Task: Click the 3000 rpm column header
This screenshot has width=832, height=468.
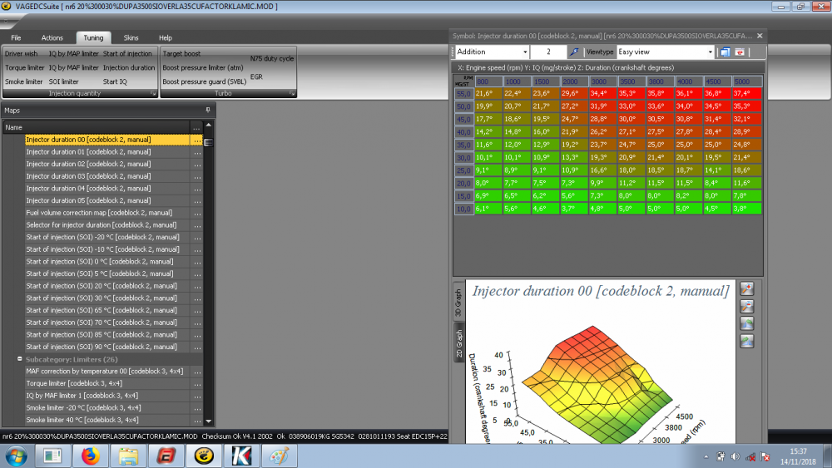Action: (603, 81)
